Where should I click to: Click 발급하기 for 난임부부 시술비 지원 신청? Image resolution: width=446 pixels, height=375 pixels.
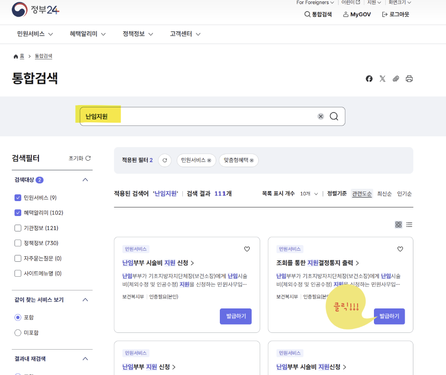click(236, 316)
